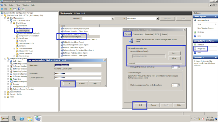Select Addresses node in tree

[x=23, y=26]
